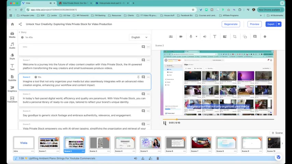
Task: Add a new Scene
Action: click(277, 133)
